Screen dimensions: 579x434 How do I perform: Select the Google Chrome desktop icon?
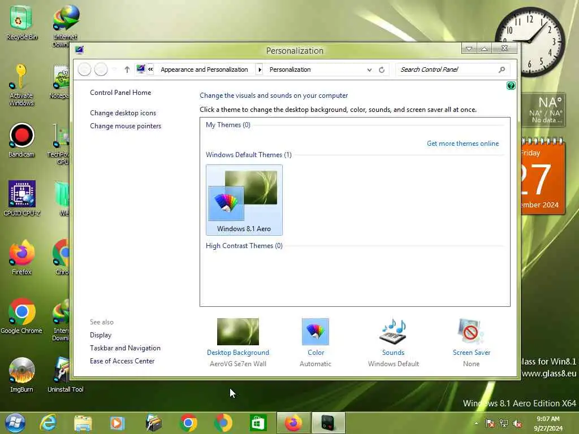21,316
